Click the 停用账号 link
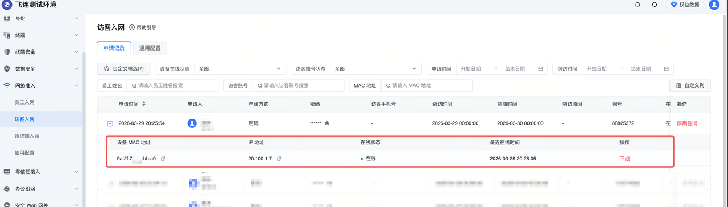 click(688, 123)
